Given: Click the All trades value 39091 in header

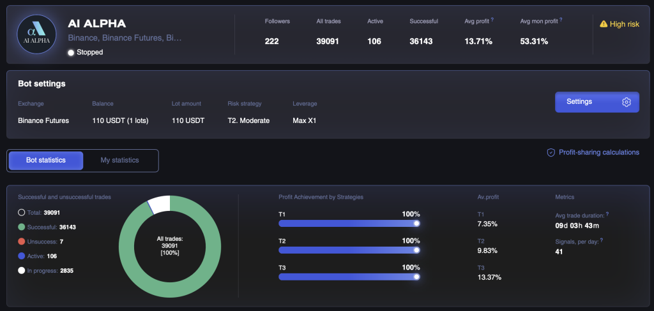Looking at the screenshot, I should [328, 41].
